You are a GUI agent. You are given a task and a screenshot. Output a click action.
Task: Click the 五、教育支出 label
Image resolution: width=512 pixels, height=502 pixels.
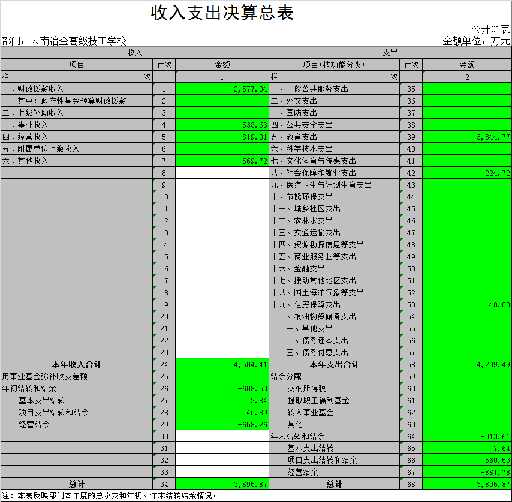(x=294, y=137)
